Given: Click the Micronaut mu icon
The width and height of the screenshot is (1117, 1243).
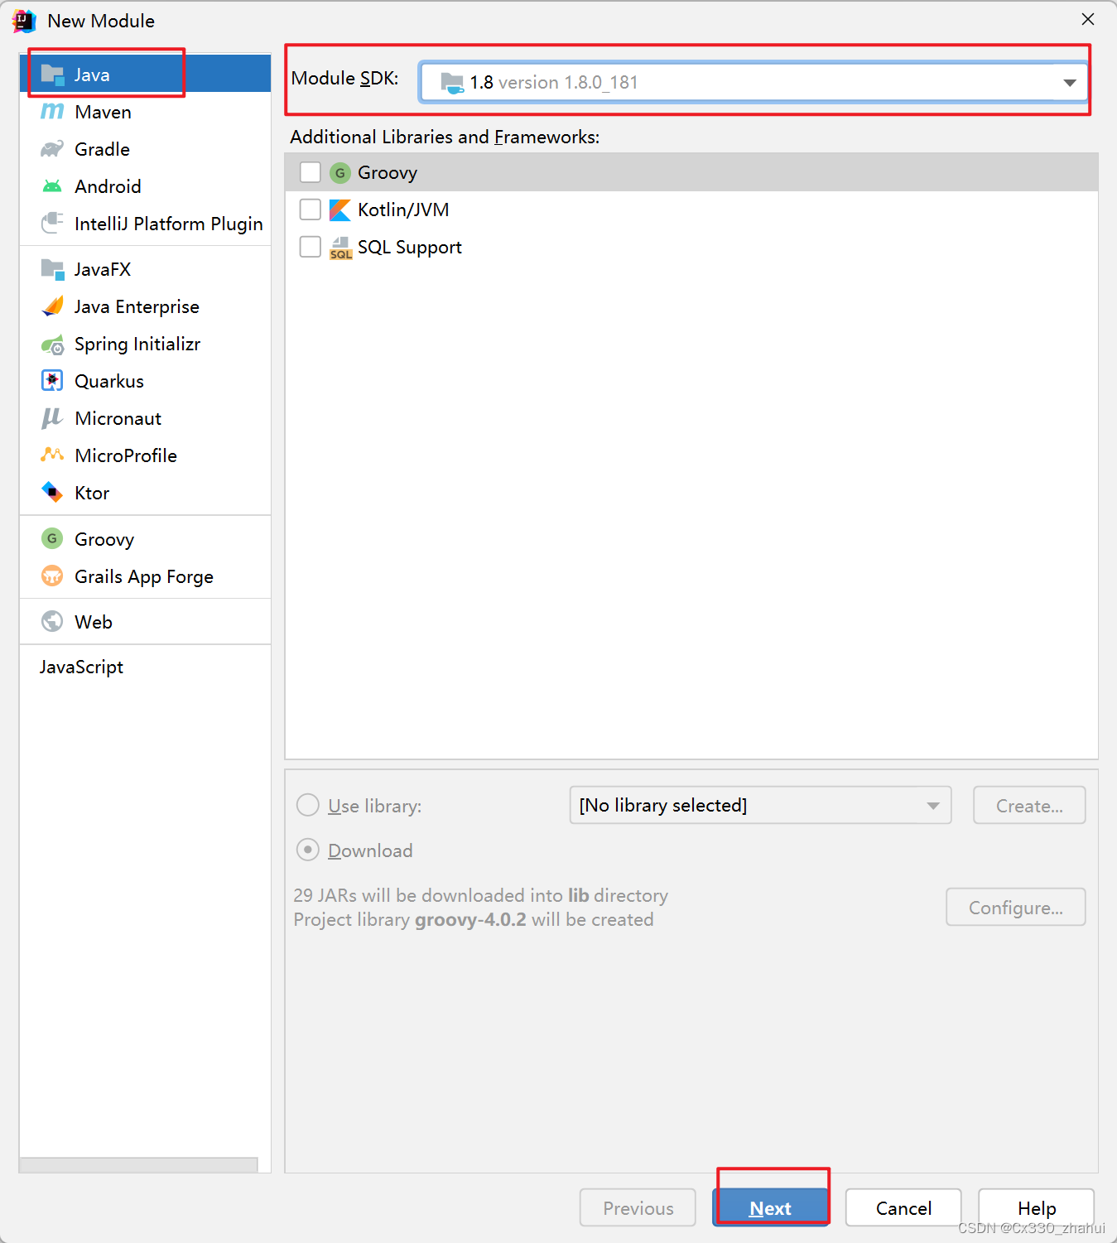Looking at the screenshot, I should click(52, 418).
